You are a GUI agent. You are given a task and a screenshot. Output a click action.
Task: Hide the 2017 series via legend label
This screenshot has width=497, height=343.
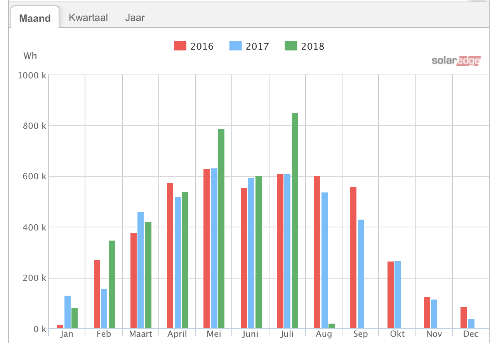(x=257, y=47)
